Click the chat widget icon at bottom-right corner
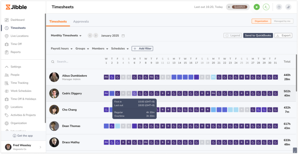The image size is (298, 154). [295, 150]
